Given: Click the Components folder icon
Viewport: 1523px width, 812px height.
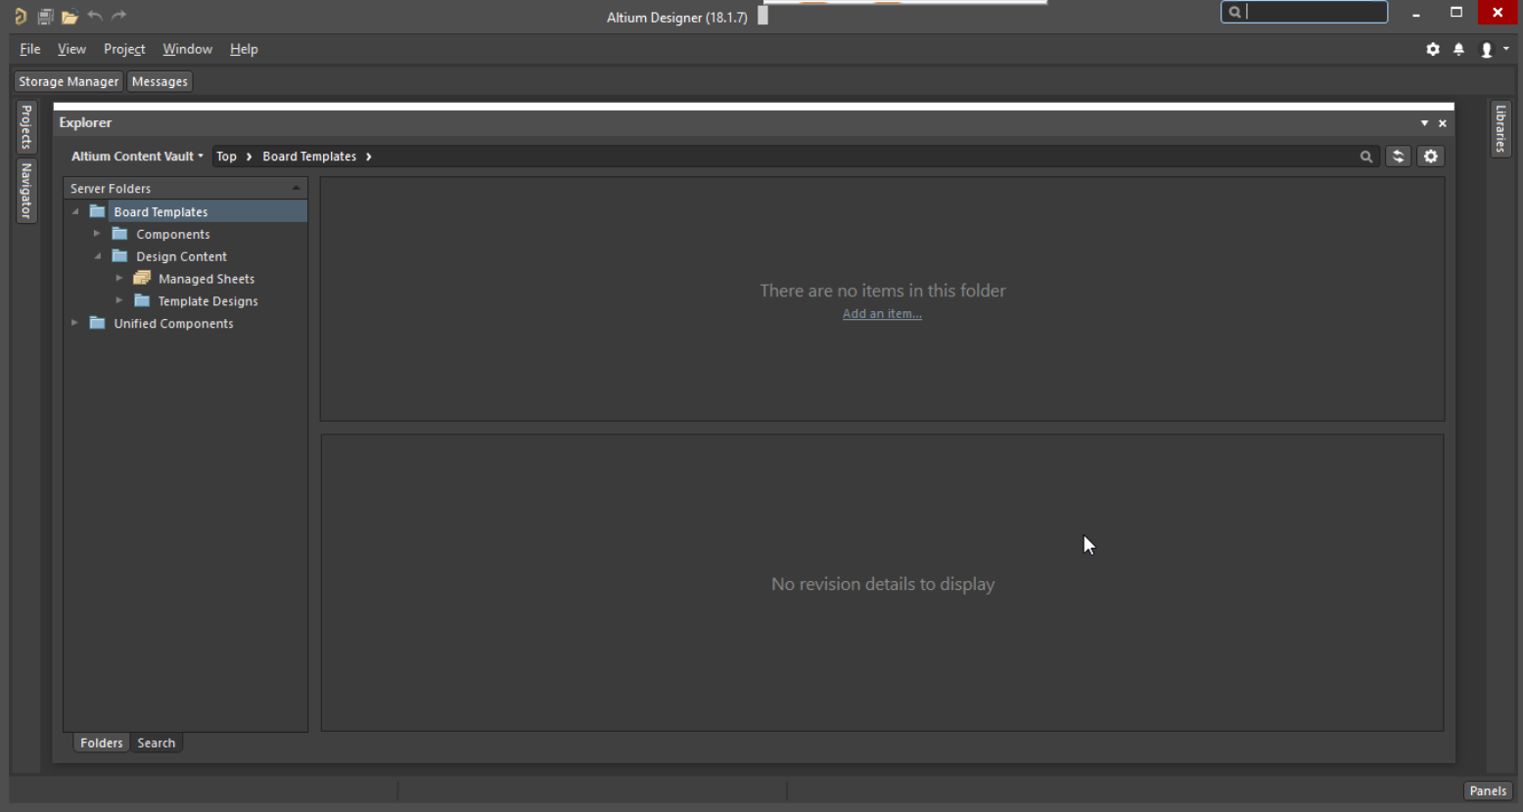Looking at the screenshot, I should click(119, 234).
